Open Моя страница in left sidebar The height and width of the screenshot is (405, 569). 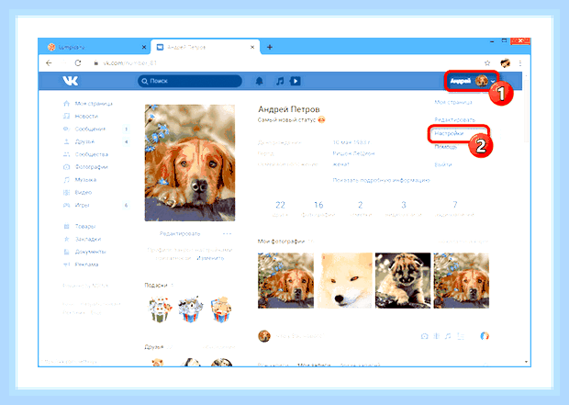(x=94, y=104)
